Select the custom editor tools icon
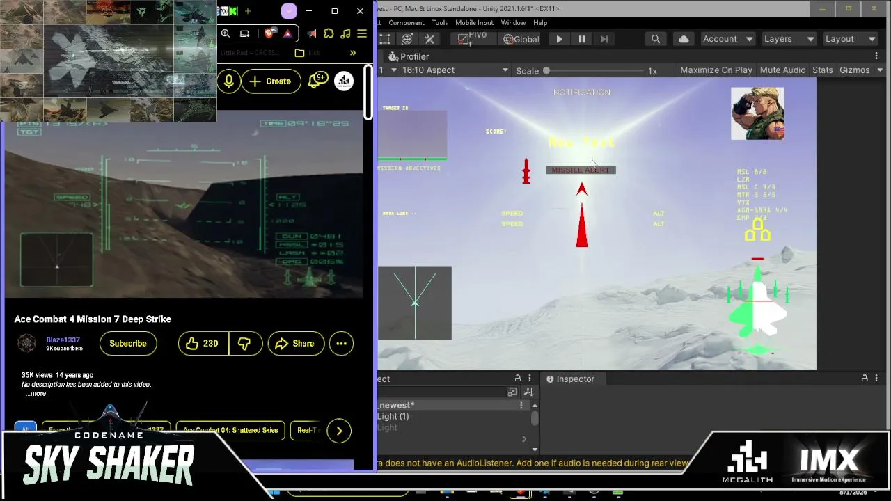The width and height of the screenshot is (891, 501). (x=429, y=39)
